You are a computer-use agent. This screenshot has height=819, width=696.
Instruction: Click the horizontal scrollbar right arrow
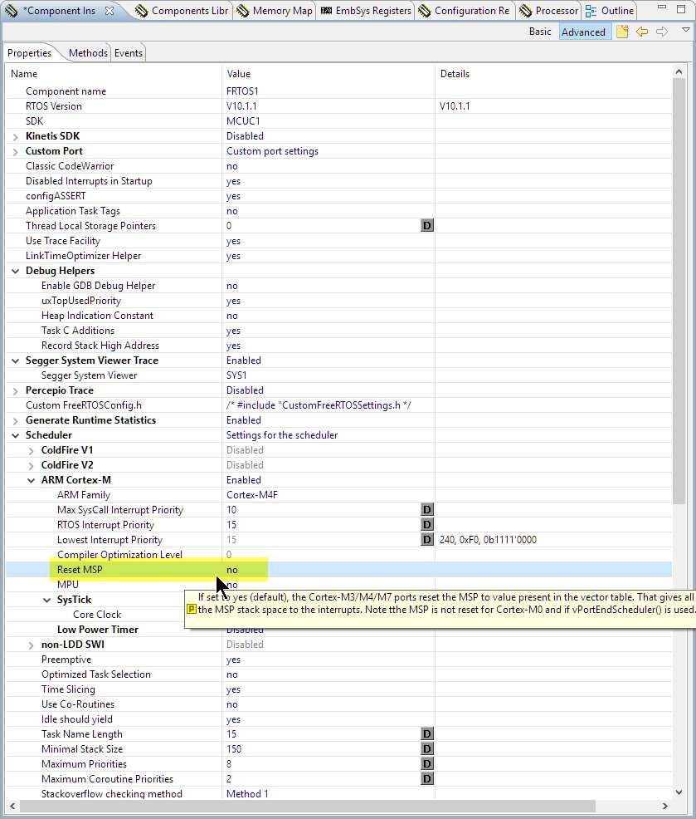click(665, 806)
